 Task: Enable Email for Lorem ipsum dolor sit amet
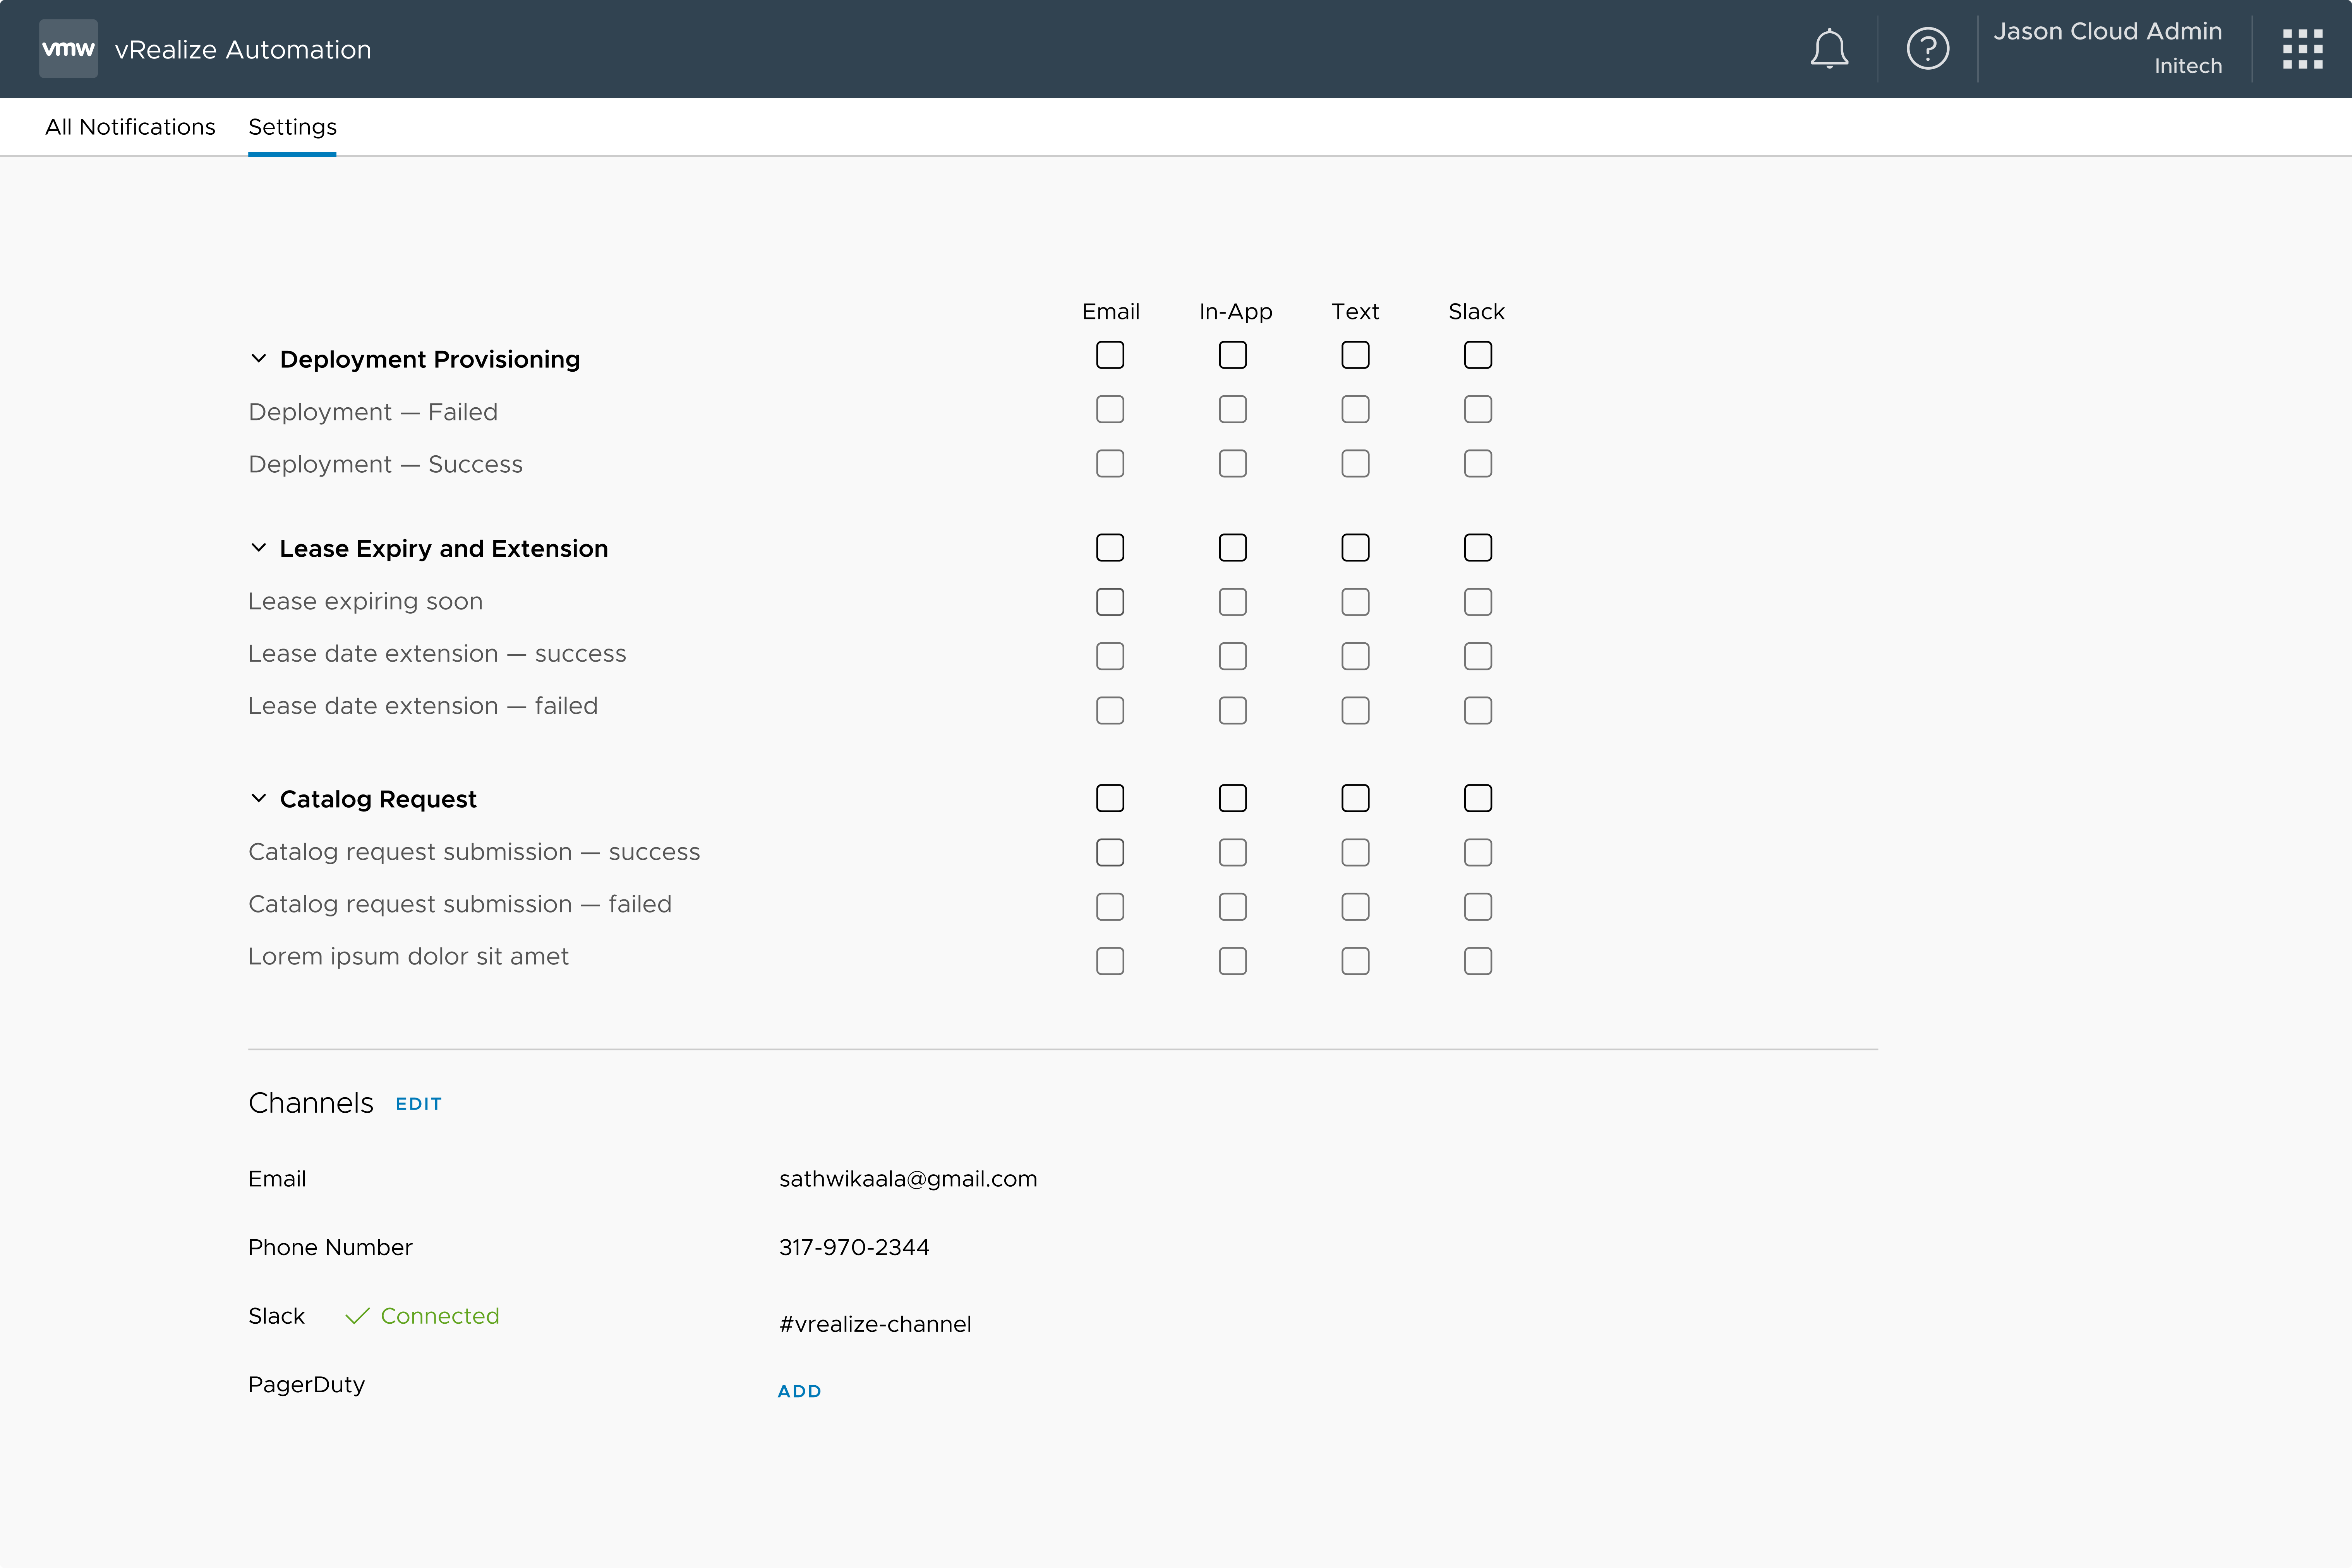pos(1110,961)
